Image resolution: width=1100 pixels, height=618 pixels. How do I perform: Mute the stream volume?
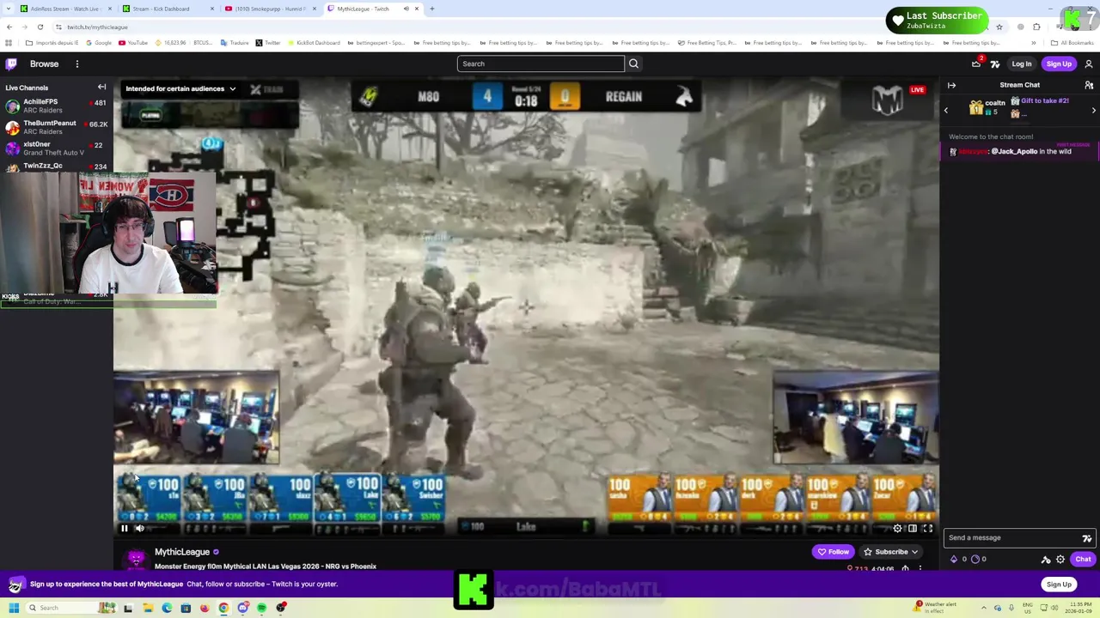(x=139, y=529)
